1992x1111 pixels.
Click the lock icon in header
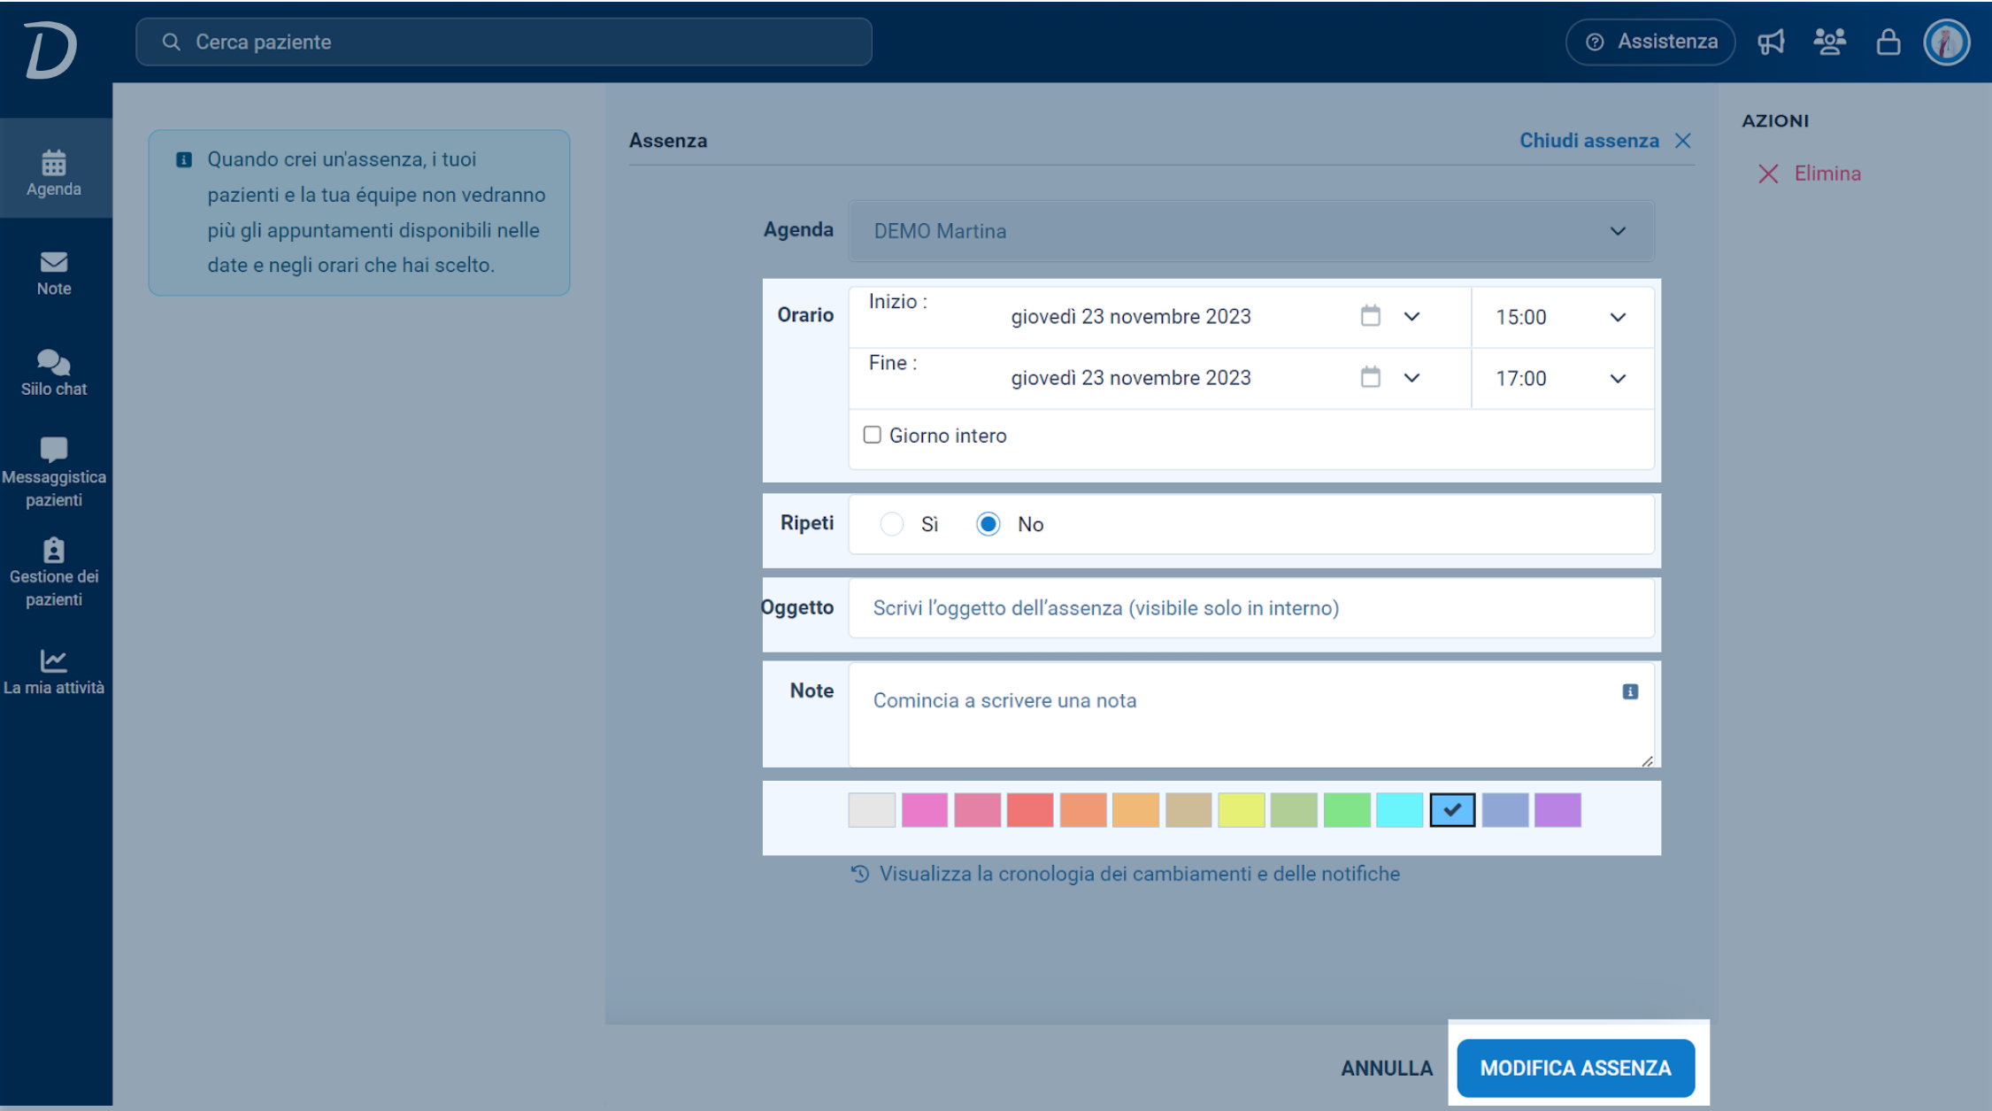1888,42
